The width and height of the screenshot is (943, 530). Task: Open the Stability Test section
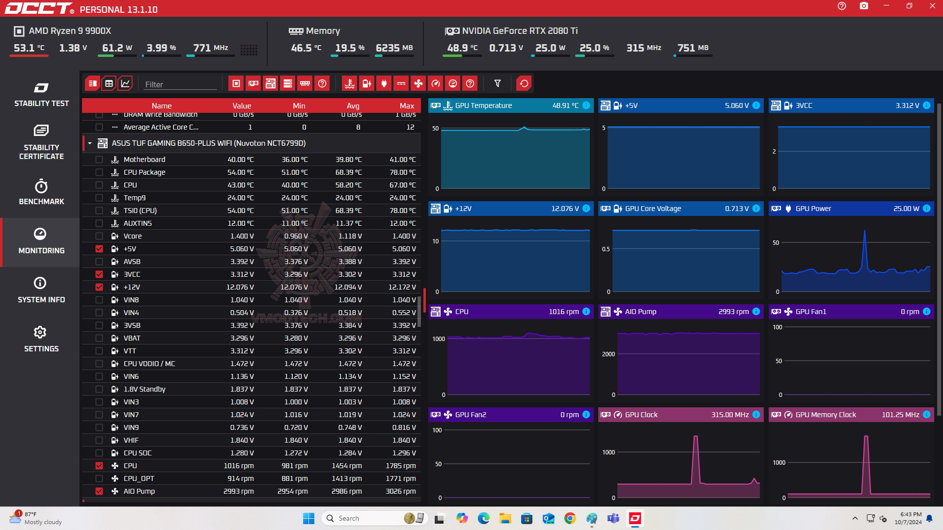(x=41, y=95)
